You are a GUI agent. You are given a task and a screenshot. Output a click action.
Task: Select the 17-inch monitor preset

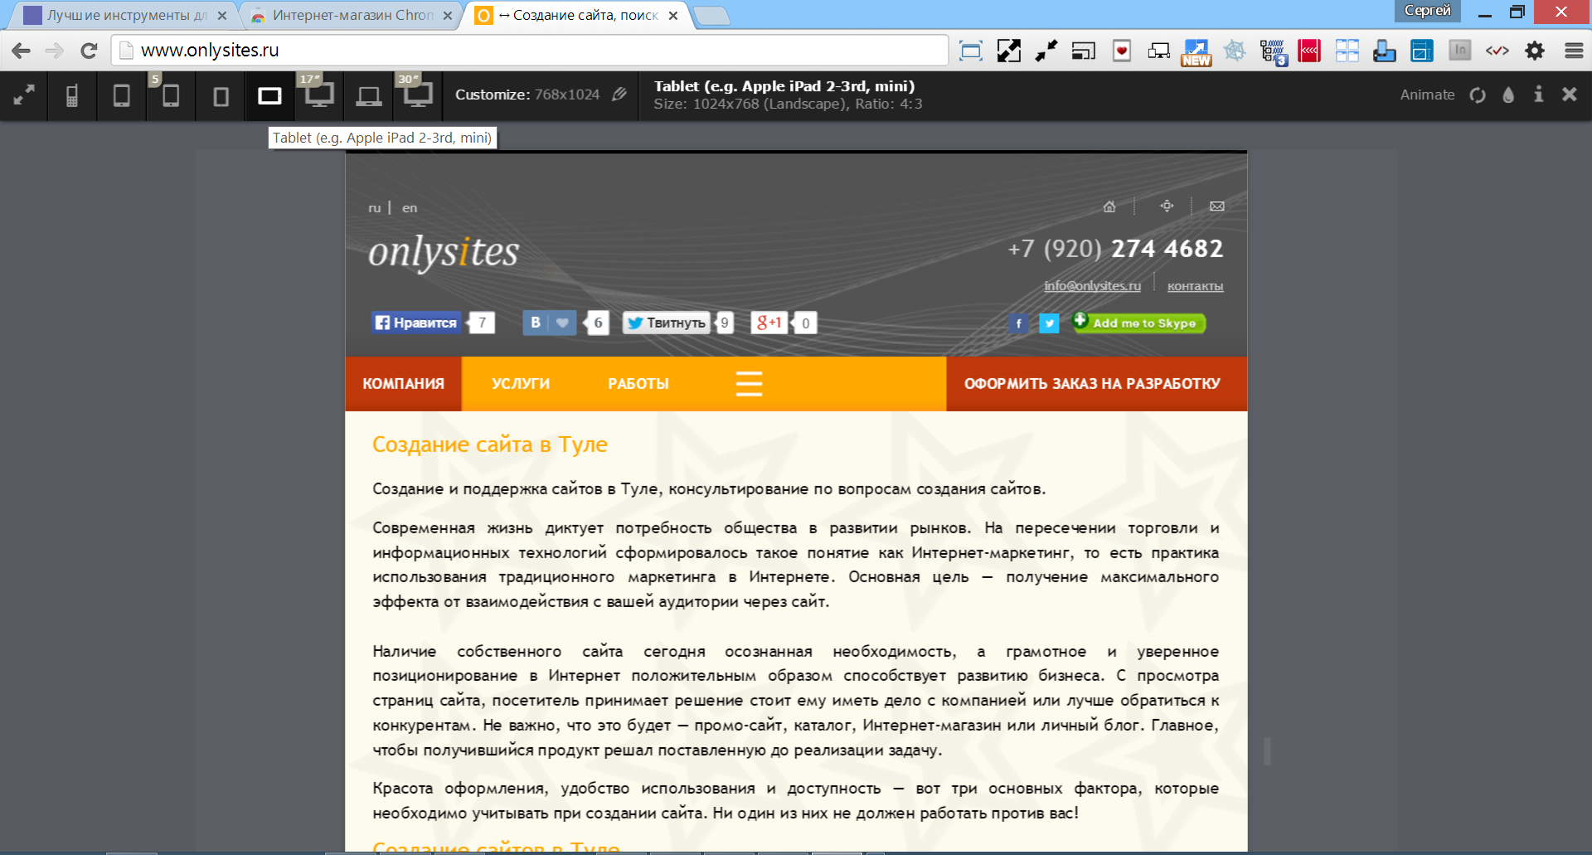click(318, 94)
